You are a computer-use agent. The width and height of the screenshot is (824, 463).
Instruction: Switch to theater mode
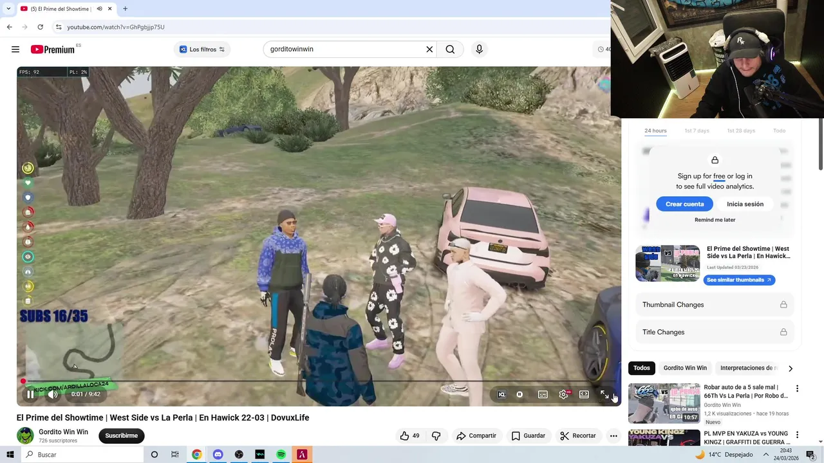(584, 394)
